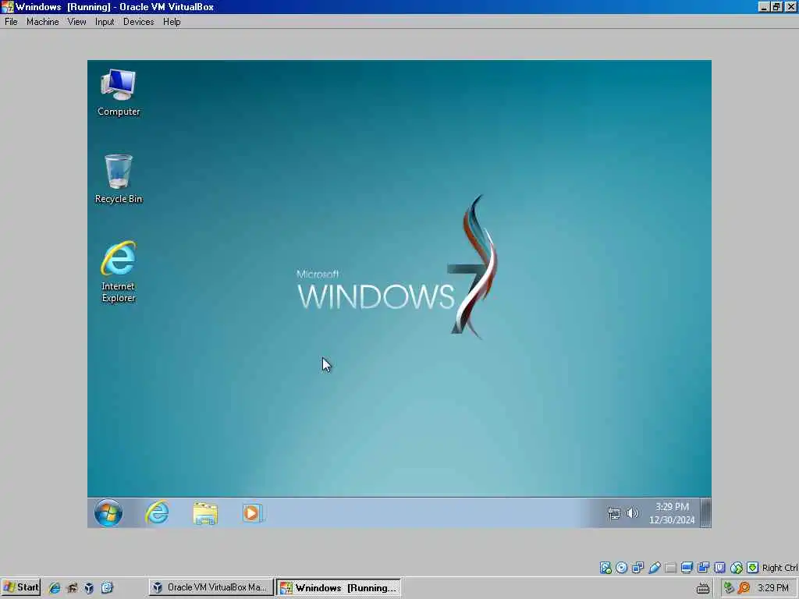Click the Show desktop strip in guest
Viewport: 799px width, 599px height.
[x=705, y=512]
